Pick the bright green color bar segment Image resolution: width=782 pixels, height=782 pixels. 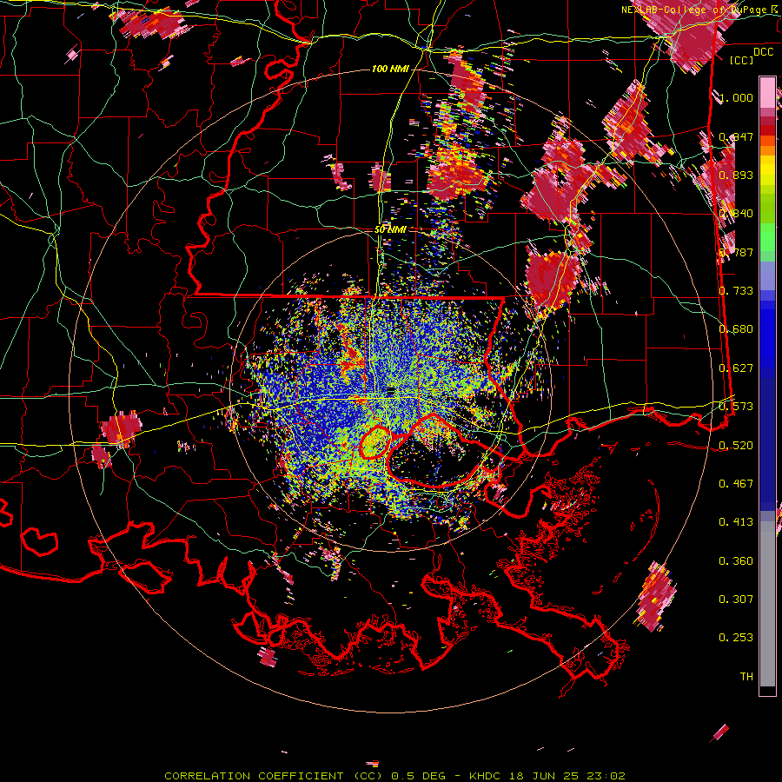point(767,237)
